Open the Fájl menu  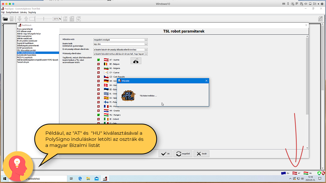pyautogui.click(x=3, y=12)
